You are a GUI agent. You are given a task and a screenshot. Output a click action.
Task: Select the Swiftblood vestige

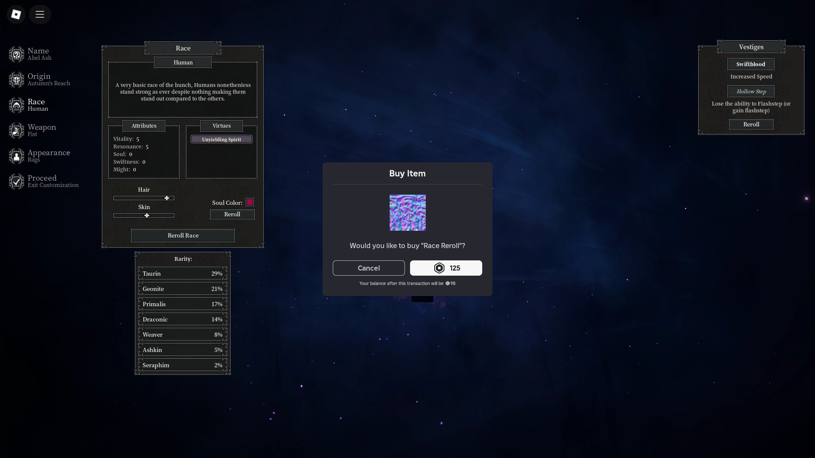(750, 64)
